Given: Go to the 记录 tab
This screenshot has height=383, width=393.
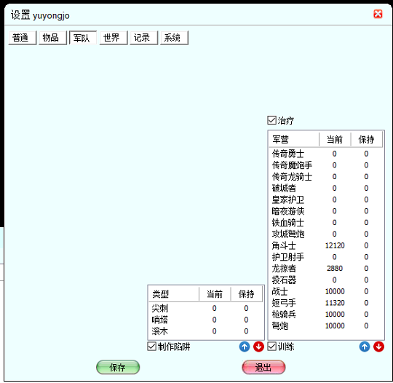Looking at the screenshot, I should point(144,38).
